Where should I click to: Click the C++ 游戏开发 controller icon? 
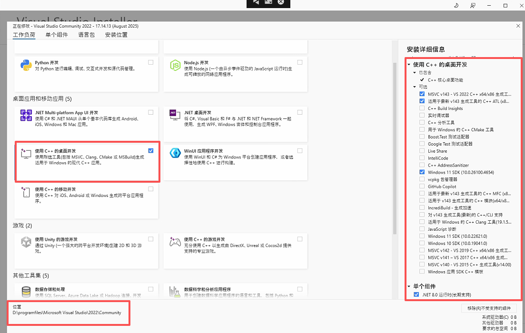(x=175, y=243)
